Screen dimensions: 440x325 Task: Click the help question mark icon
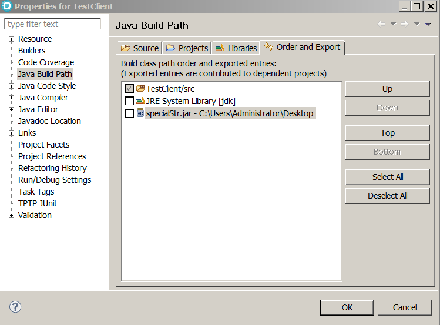[x=15, y=307]
